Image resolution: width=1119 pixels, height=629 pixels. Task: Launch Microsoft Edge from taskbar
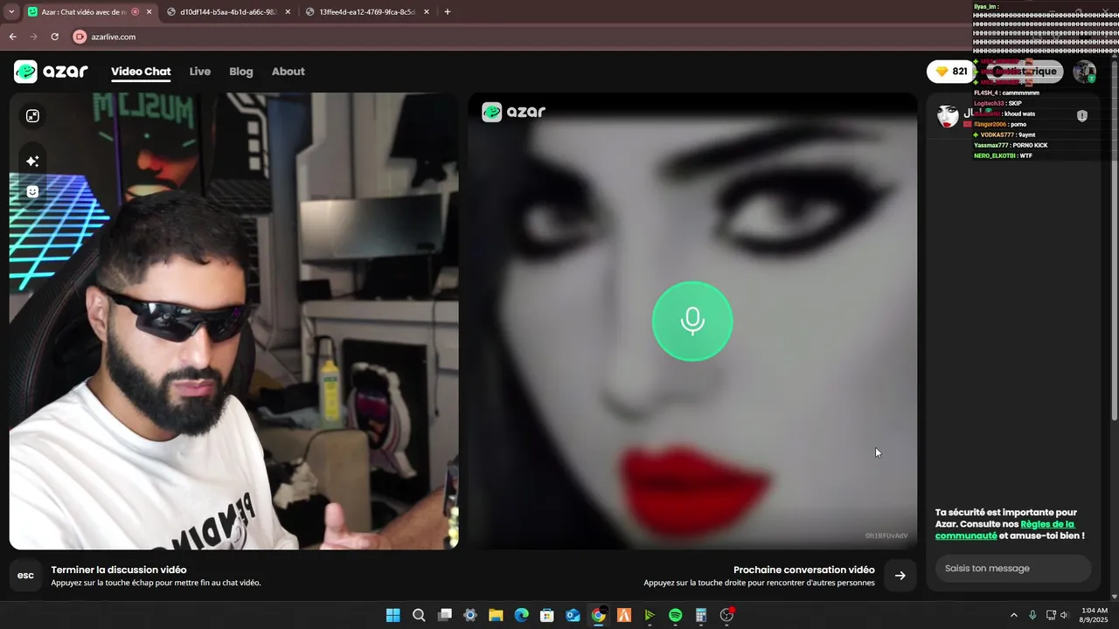pos(521,615)
